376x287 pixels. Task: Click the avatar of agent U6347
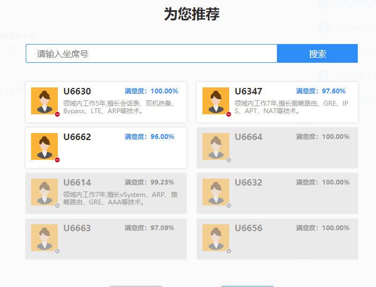(x=216, y=100)
